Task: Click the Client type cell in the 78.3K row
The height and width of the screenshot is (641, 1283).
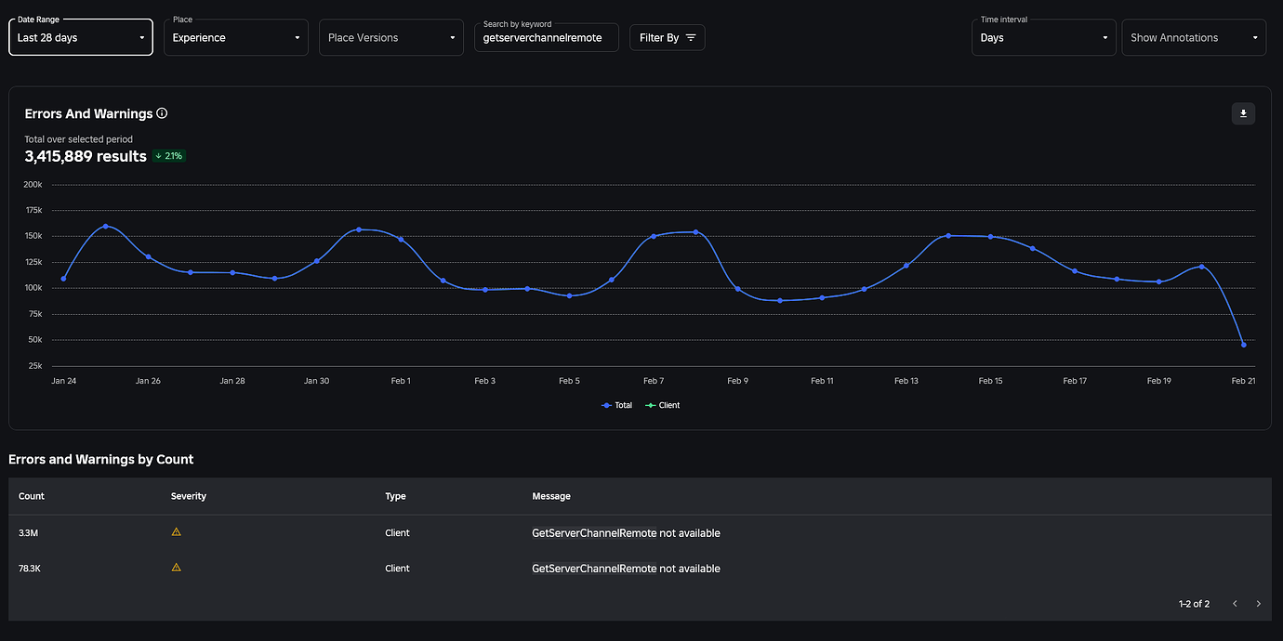Action: click(397, 569)
